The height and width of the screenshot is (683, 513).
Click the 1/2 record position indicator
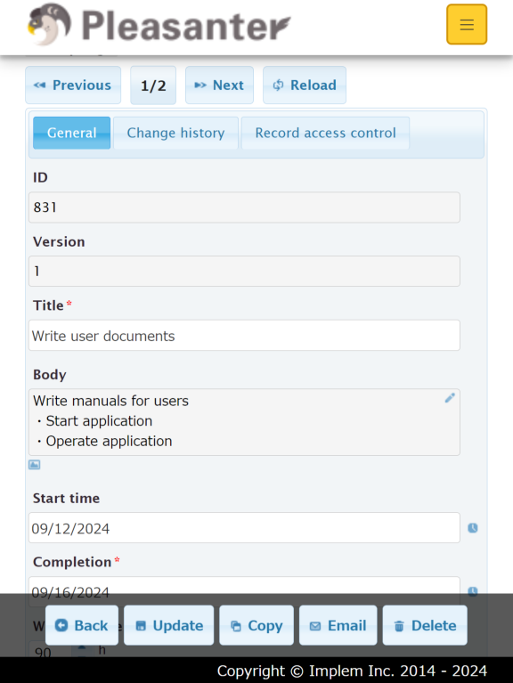click(153, 85)
